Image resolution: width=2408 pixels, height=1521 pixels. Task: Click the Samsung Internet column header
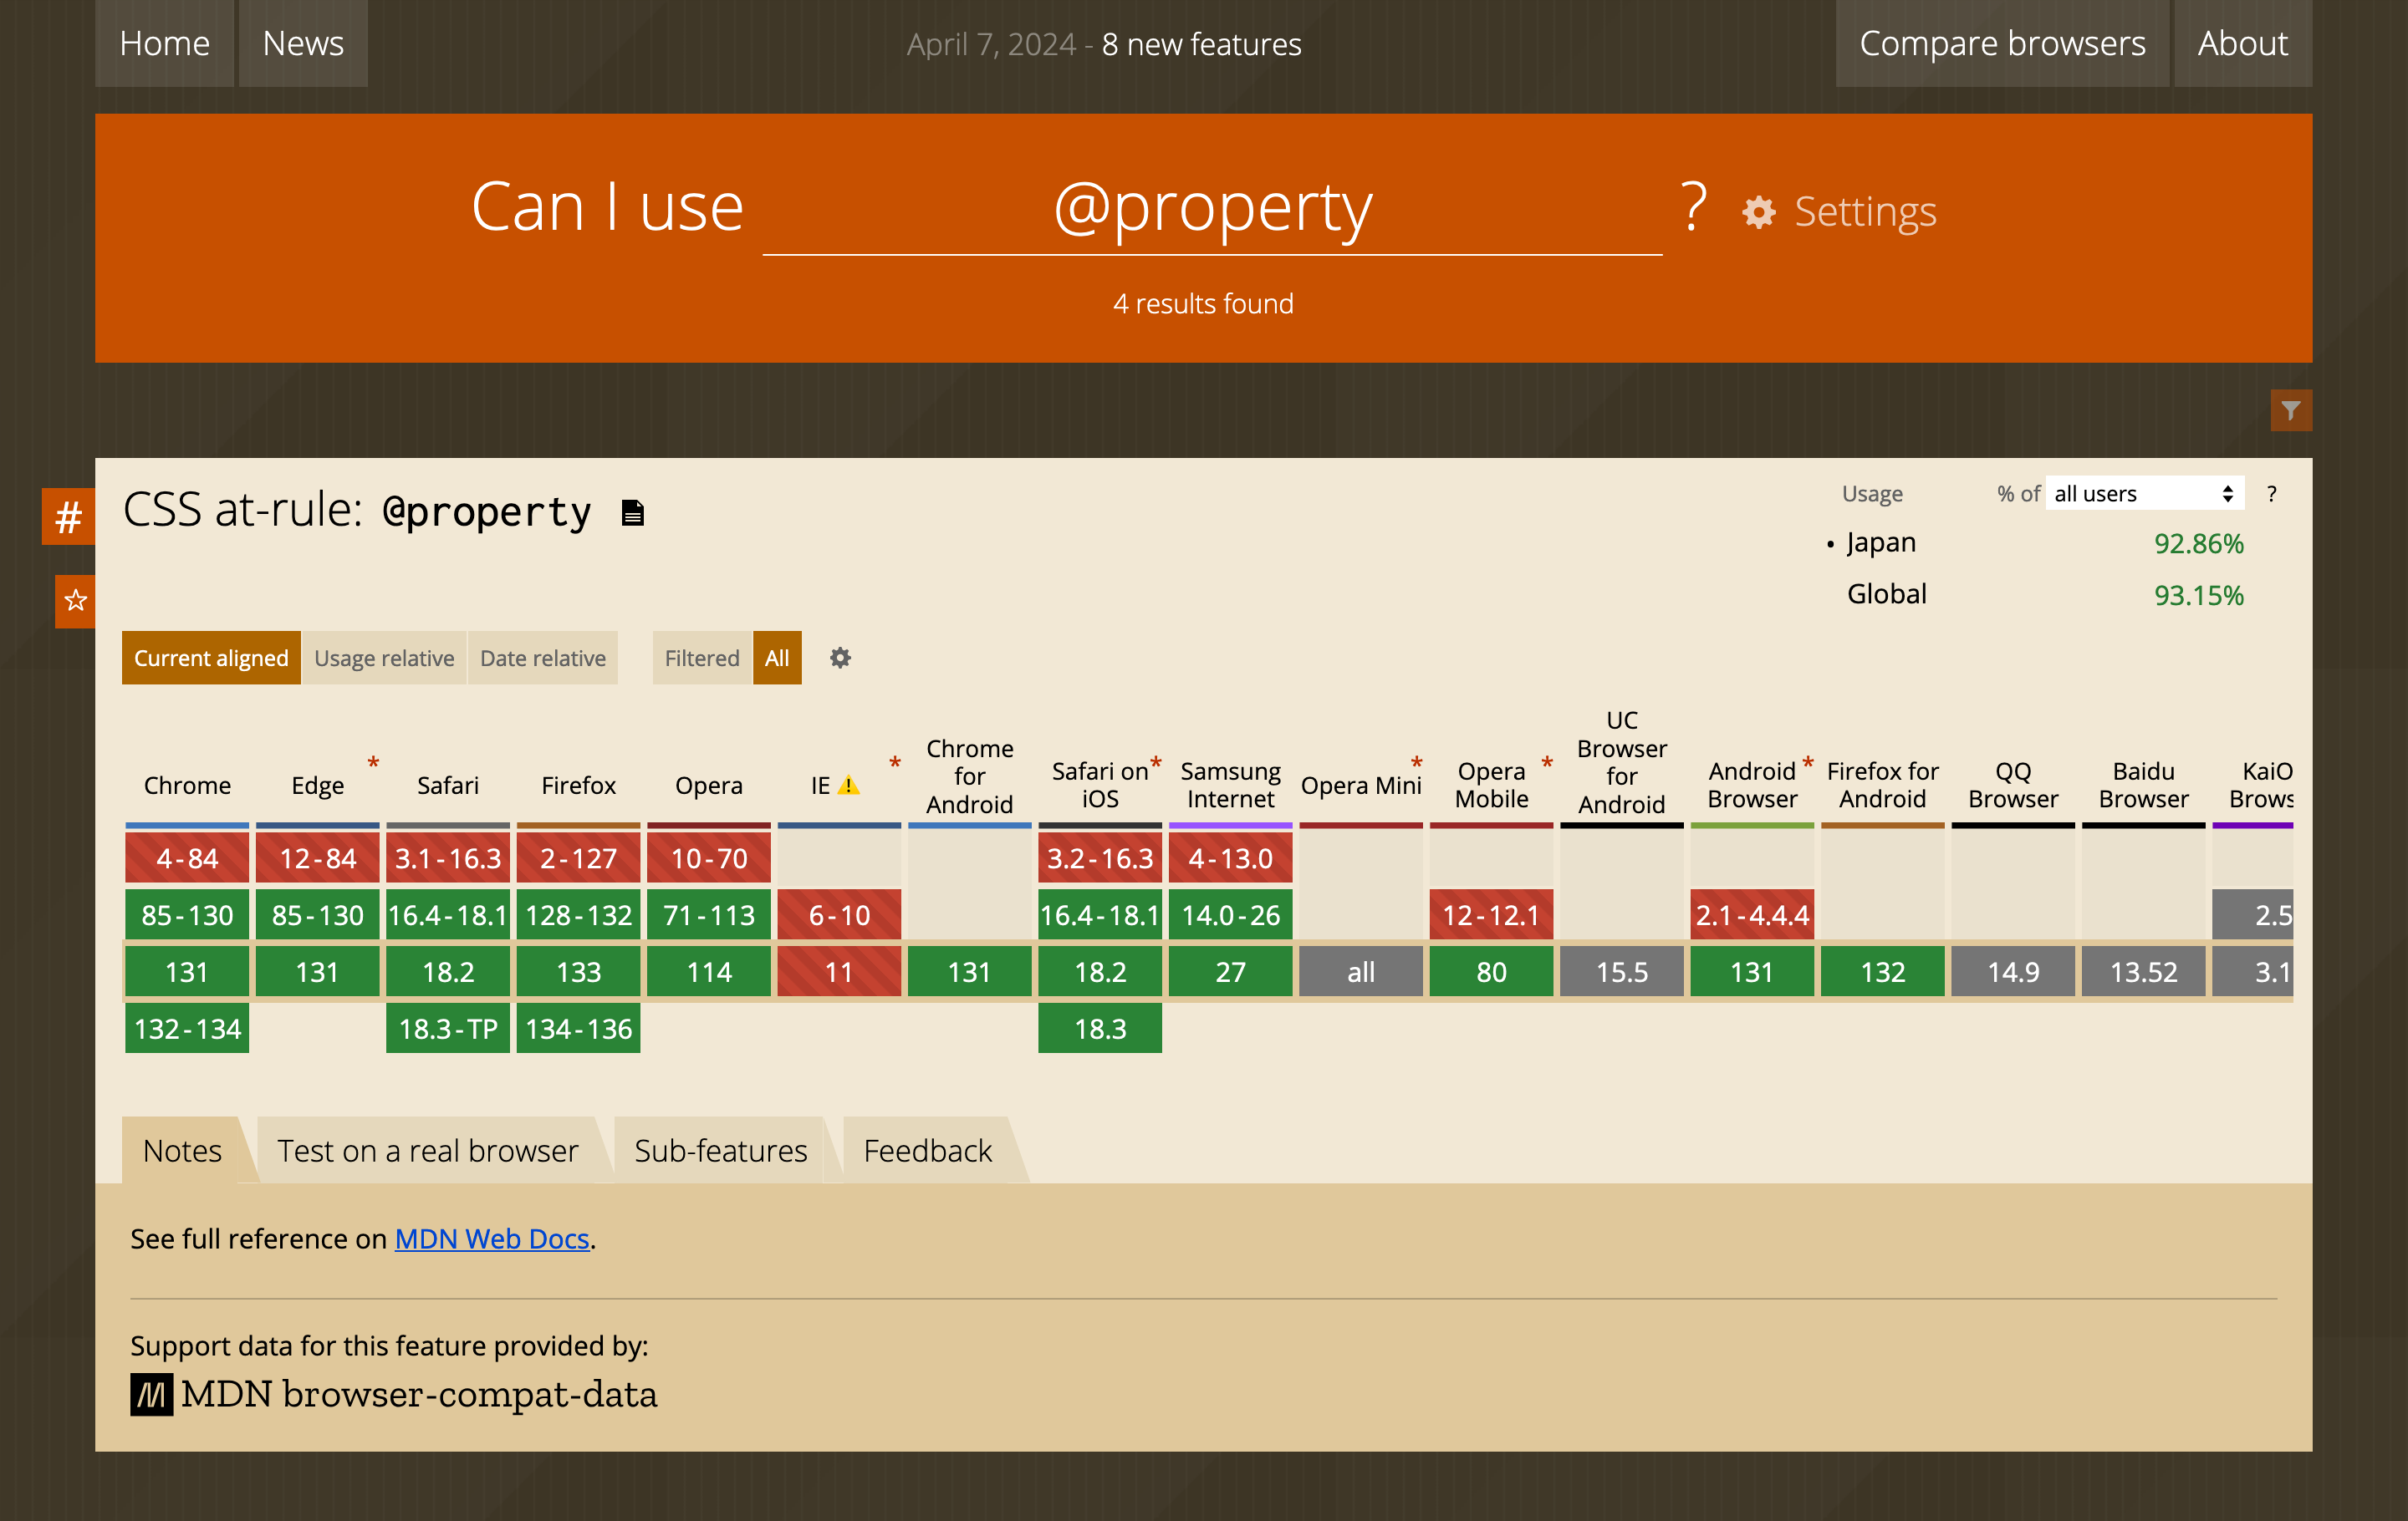[x=1231, y=785]
